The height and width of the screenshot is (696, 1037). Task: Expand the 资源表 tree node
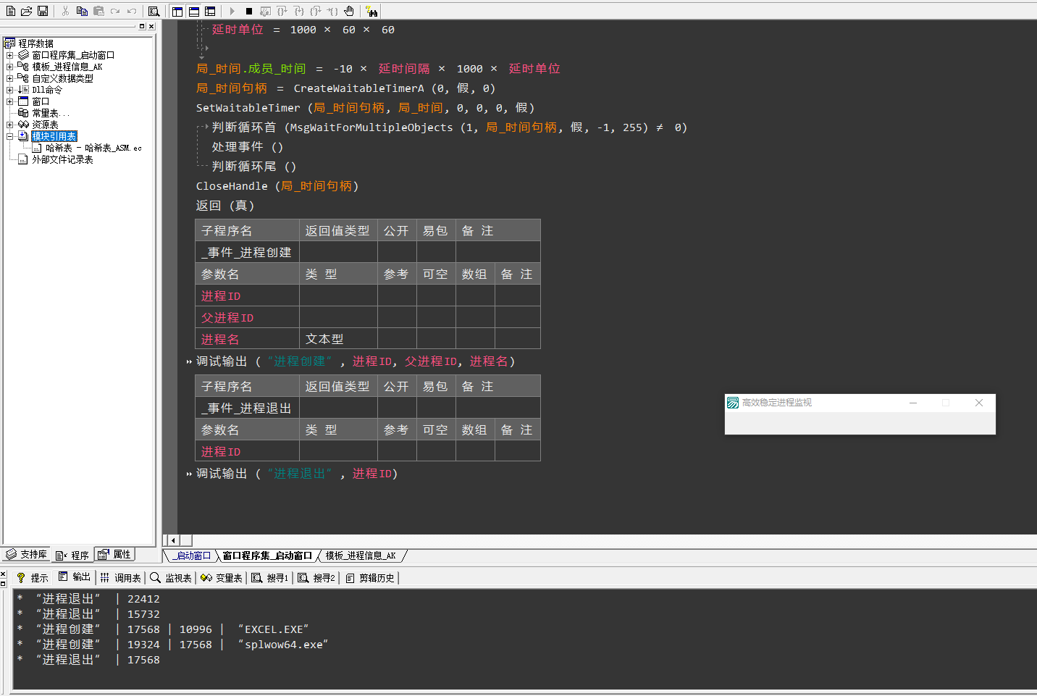pos(9,125)
